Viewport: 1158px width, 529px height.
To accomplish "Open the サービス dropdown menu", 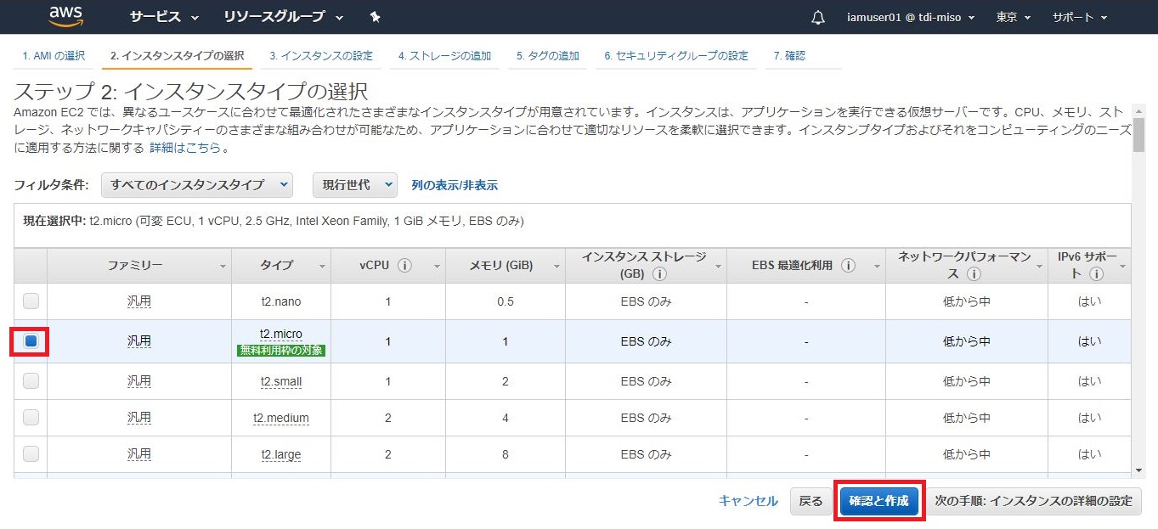I will pyautogui.click(x=164, y=17).
